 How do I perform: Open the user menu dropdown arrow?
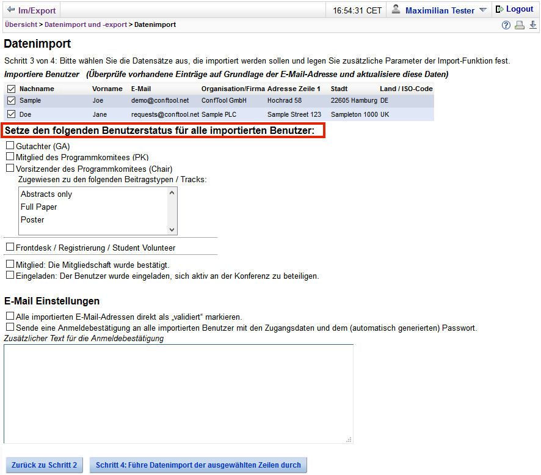pyautogui.click(x=483, y=10)
